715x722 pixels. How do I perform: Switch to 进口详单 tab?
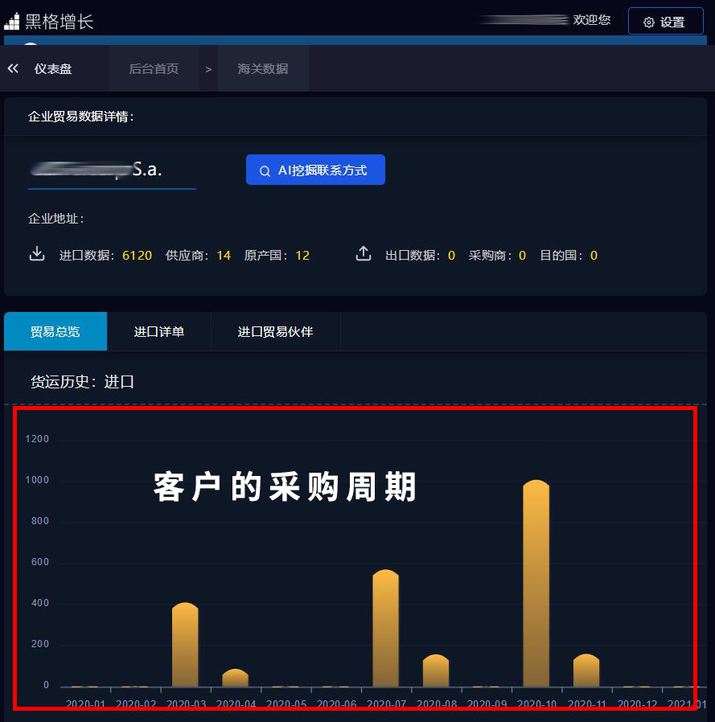[x=158, y=331]
